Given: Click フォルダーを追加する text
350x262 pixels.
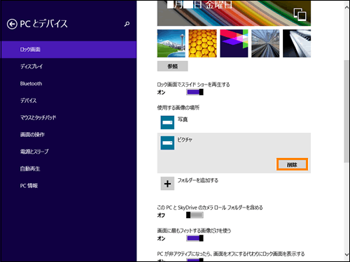Looking at the screenshot, I should point(197,180).
